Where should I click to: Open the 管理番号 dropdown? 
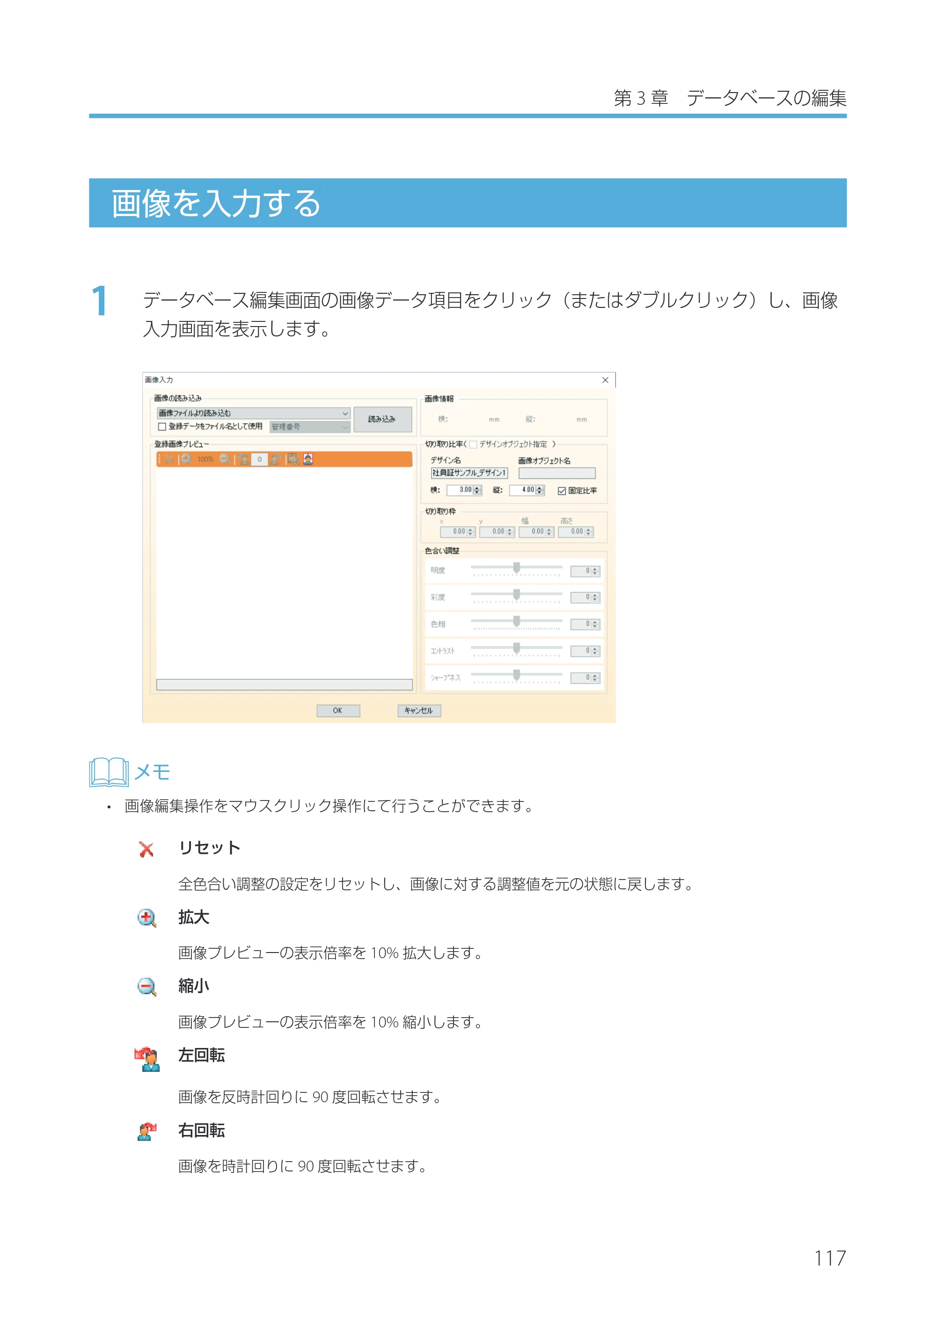pos(310,427)
